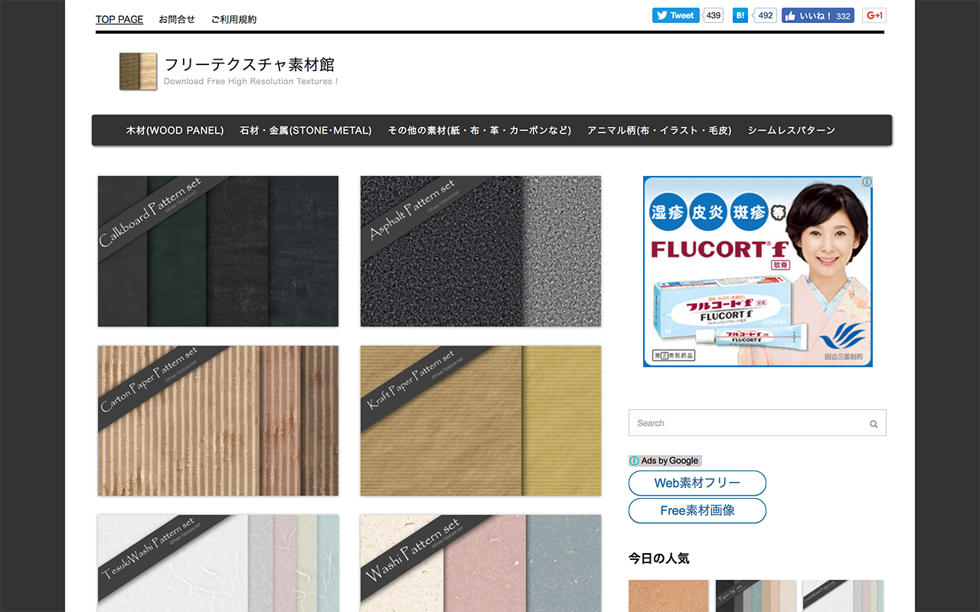Image resolution: width=980 pixels, height=612 pixels.
Task: Click the FLUCORT f advertisement banner
Action: [x=758, y=272]
